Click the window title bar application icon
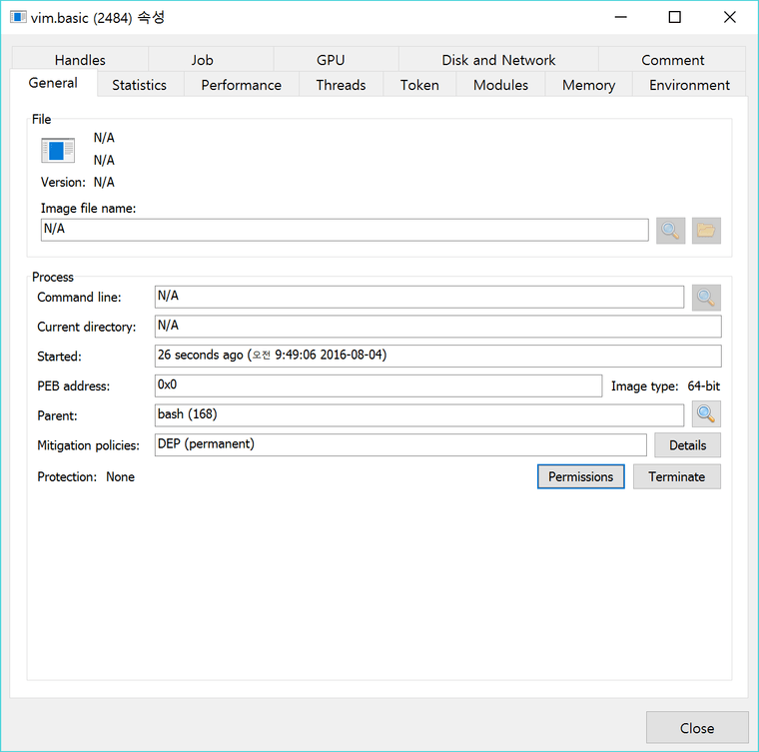This screenshot has height=752, width=759. tap(17, 17)
